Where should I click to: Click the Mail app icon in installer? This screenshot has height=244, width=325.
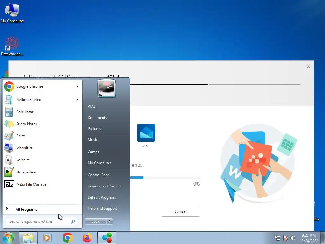coord(146,133)
